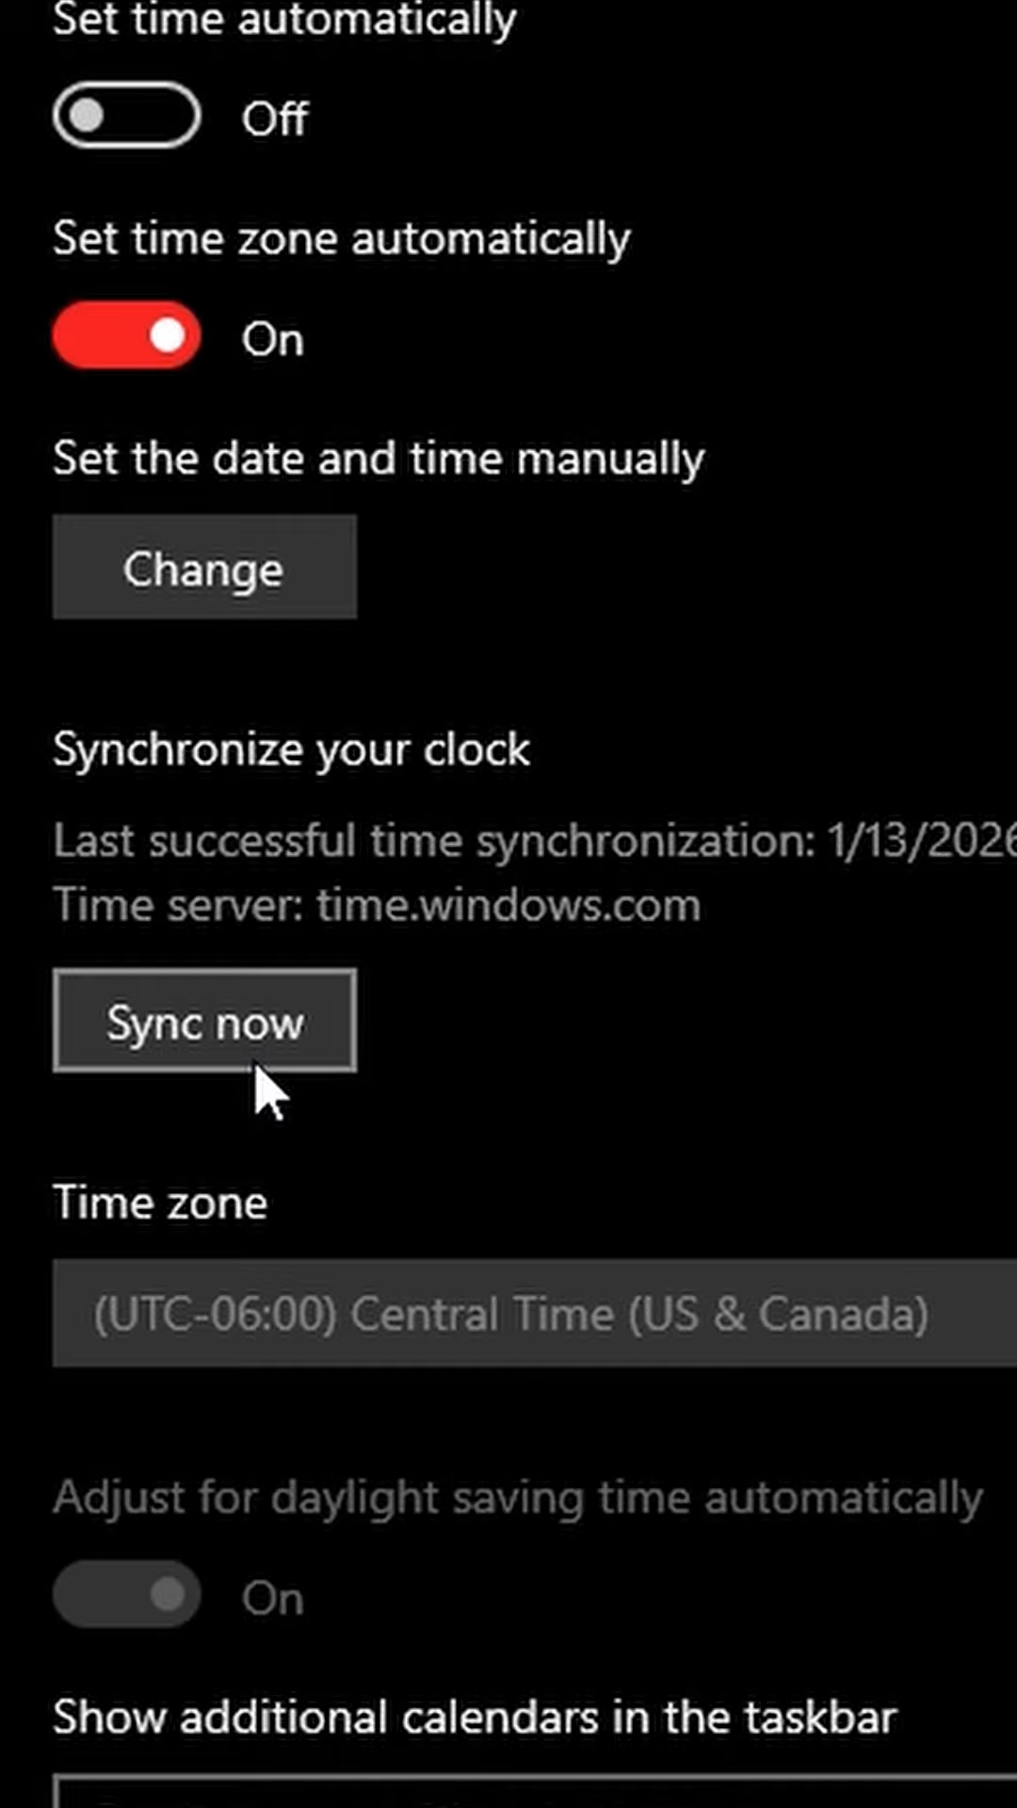This screenshot has width=1017, height=1808.
Task: Click the time.windows.com server text
Action: click(508, 906)
